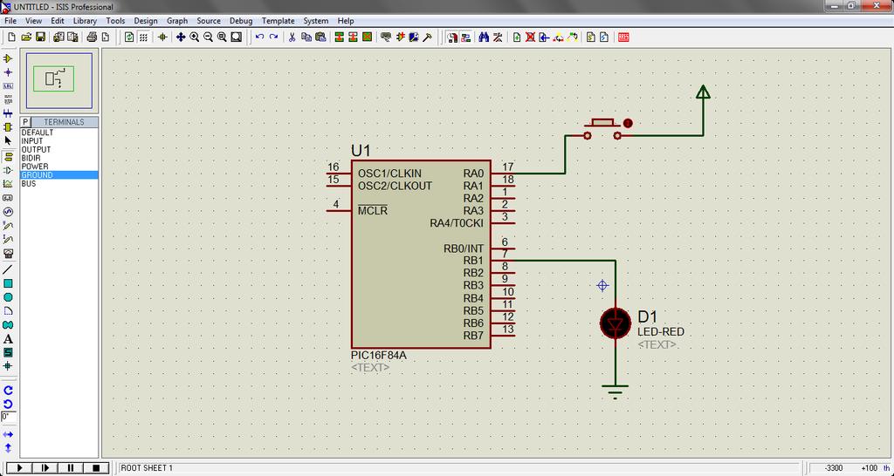Flip horizontally (X-mirror)

8,434
